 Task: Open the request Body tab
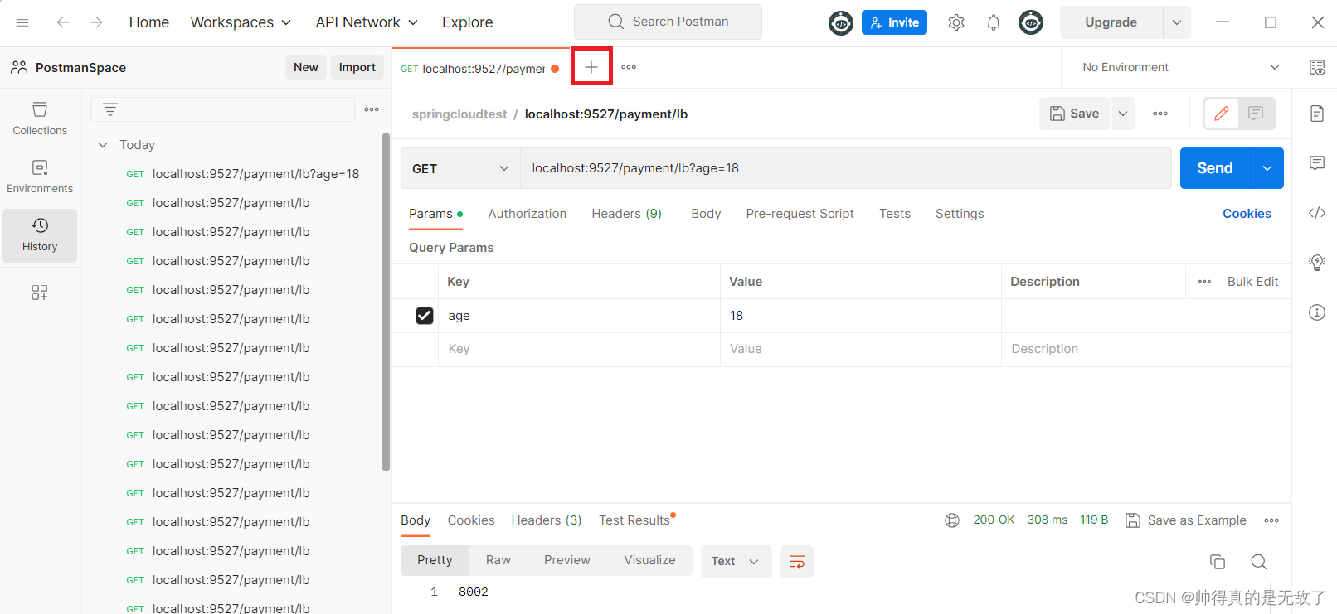[706, 214]
